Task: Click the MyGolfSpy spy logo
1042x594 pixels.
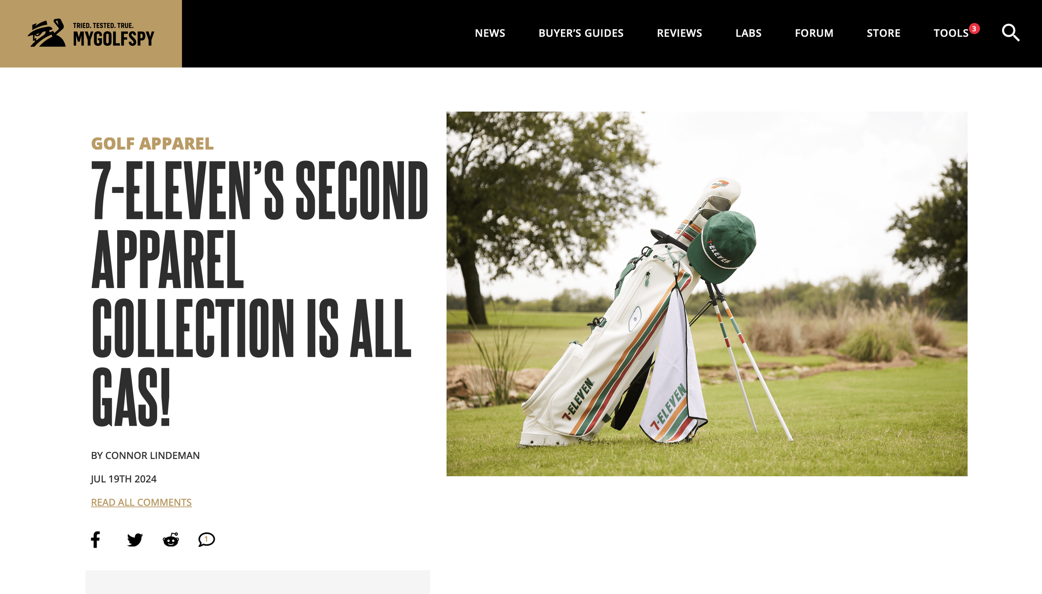Action: [x=47, y=33]
